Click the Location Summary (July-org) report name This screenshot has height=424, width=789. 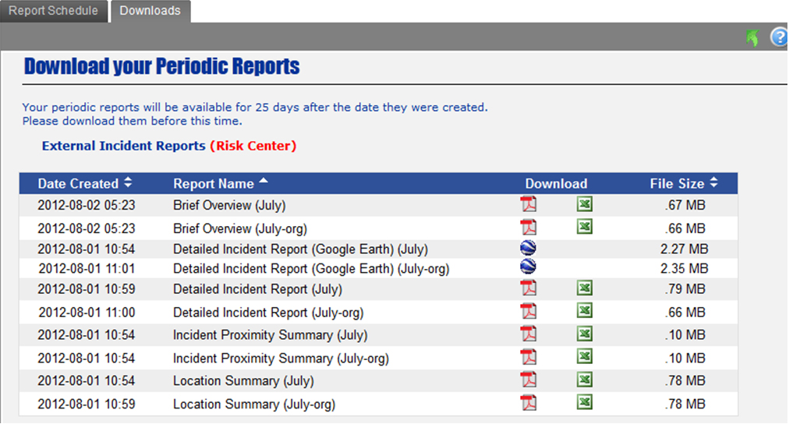pyautogui.click(x=254, y=405)
